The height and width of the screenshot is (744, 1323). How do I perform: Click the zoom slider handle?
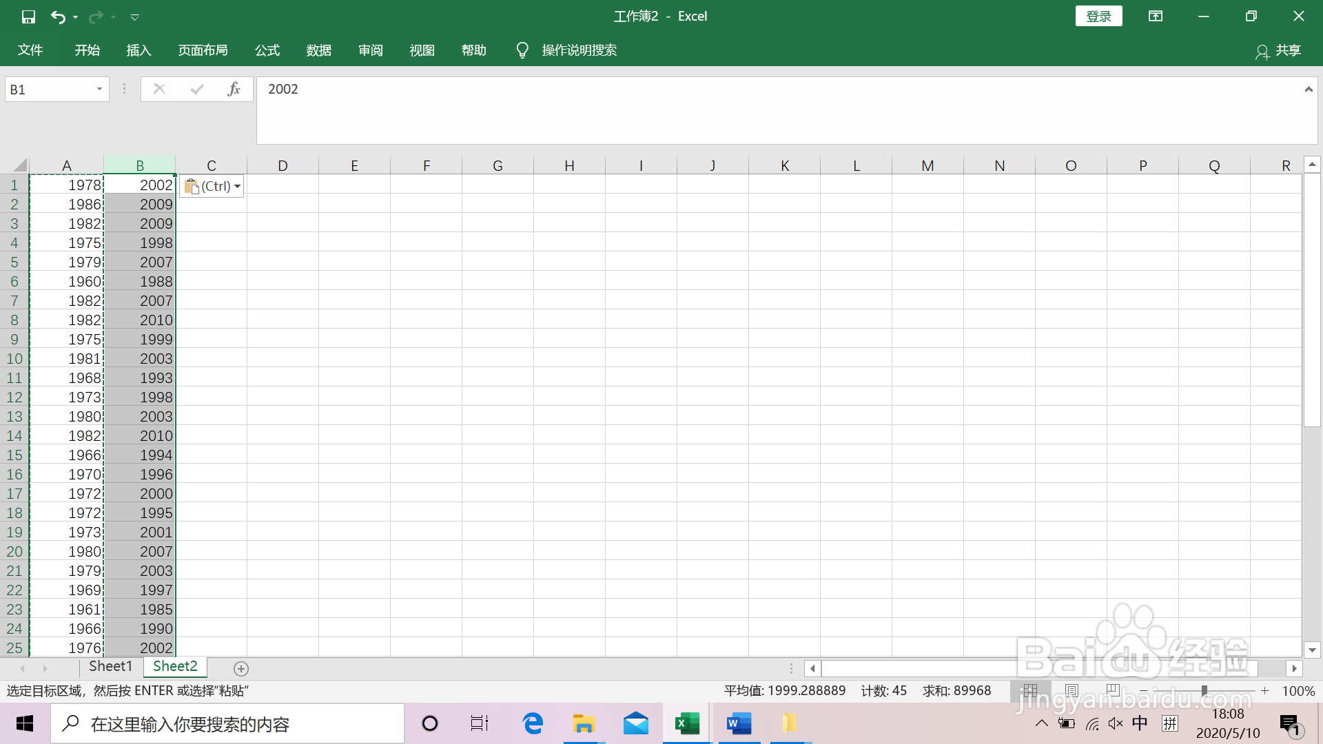pyautogui.click(x=1204, y=690)
